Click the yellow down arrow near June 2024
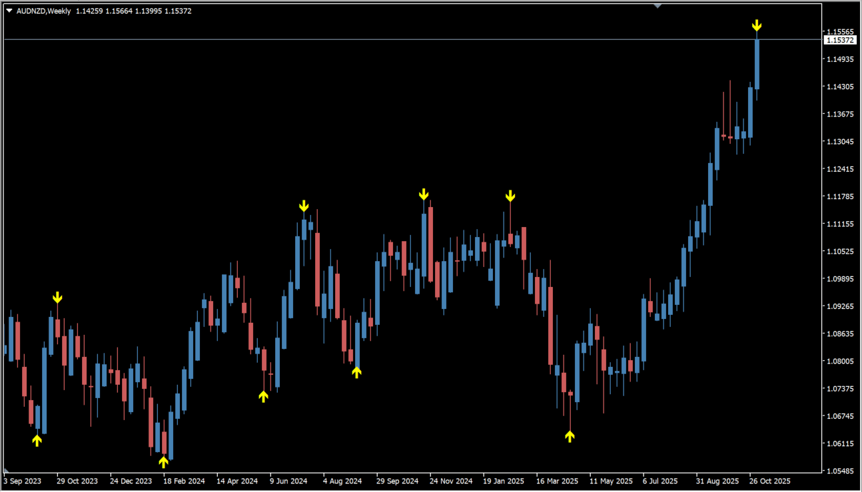The width and height of the screenshot is (862, 492). (x=304, y=206)
